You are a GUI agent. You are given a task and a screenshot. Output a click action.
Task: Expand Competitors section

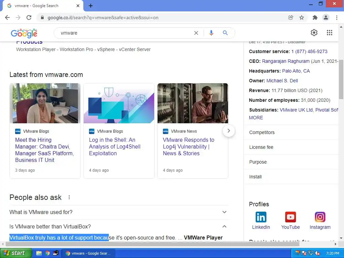coord(291,132)
